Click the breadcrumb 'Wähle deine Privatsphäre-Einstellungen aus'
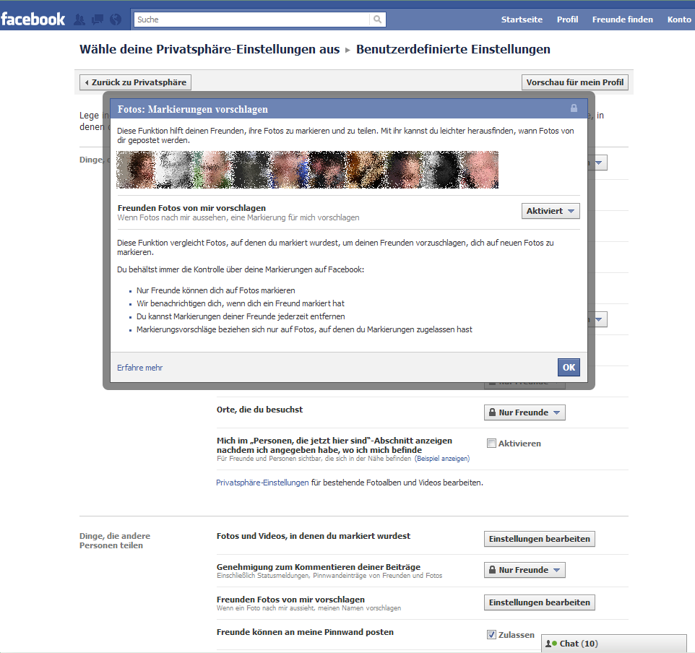 point(210,49)
